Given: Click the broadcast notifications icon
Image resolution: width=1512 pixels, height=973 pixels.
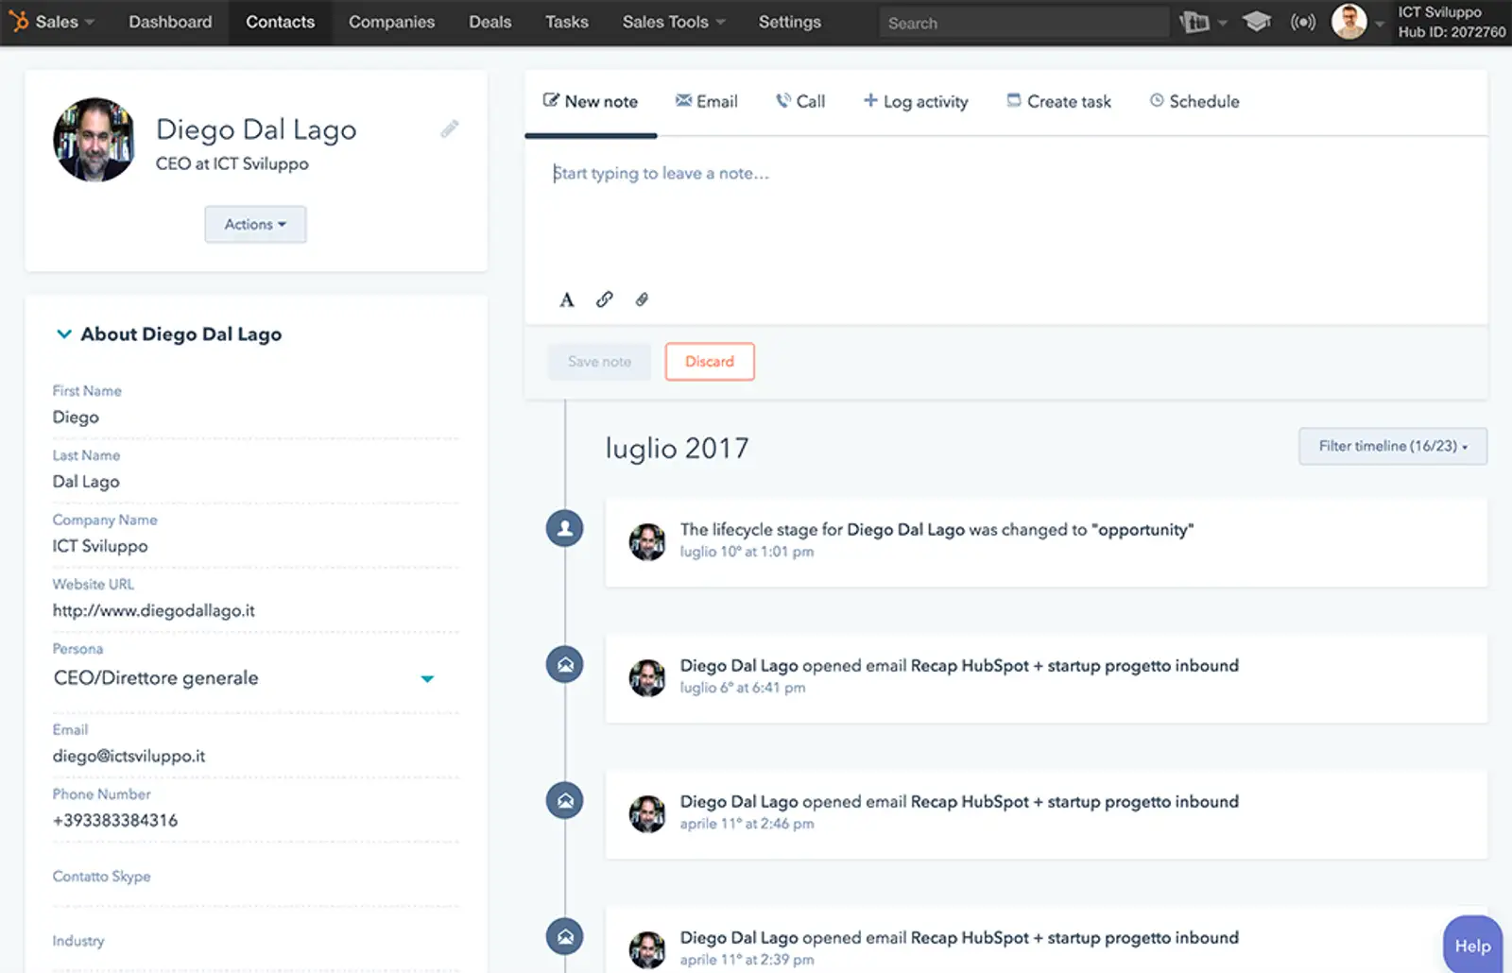Looking at the screenshot, I should (1303, 22).
